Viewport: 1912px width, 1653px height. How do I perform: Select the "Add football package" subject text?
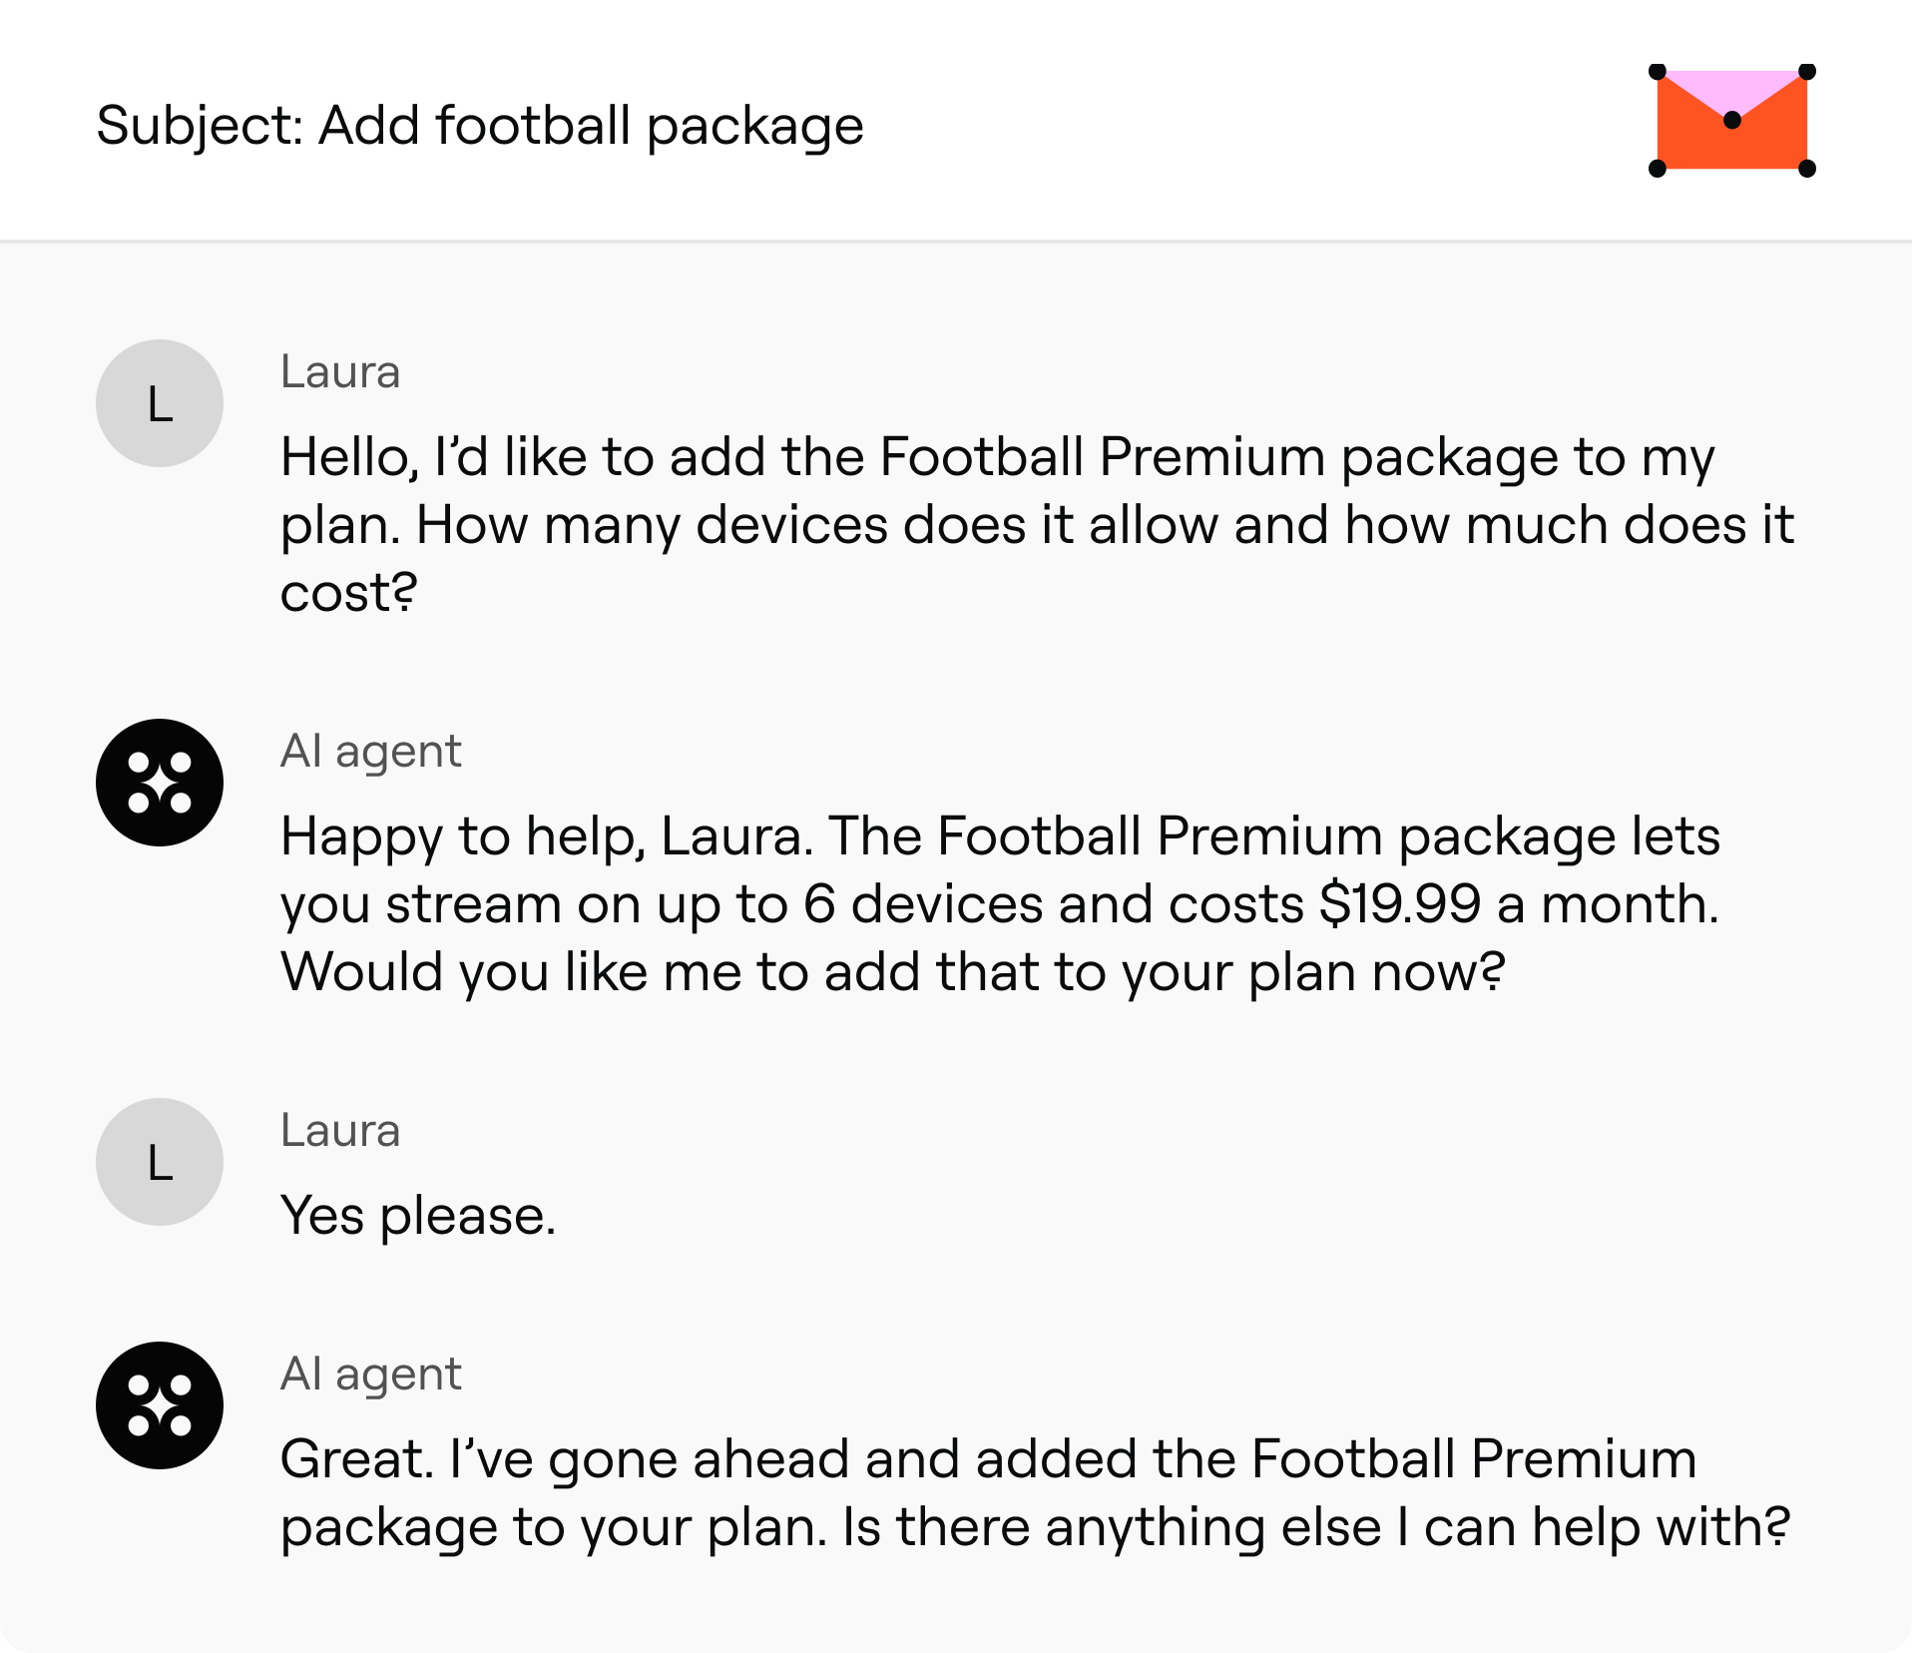[591, 126]
